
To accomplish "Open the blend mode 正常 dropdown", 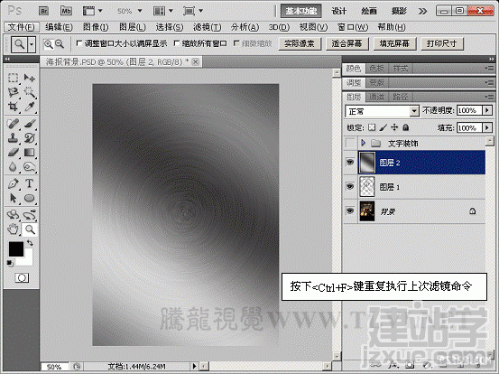I will pyautogui.click(x=382, y=111).
